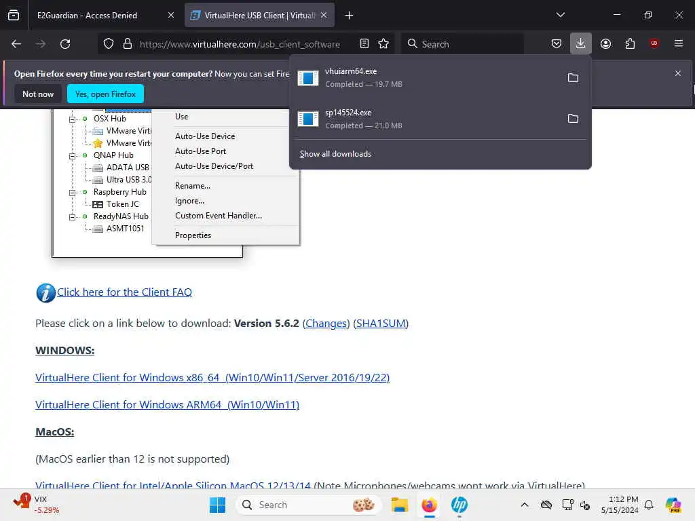This screenshot has width=695, height=521.
Task: Dismiss the Open Firefox notification bar
Action: tap(678, 73)
